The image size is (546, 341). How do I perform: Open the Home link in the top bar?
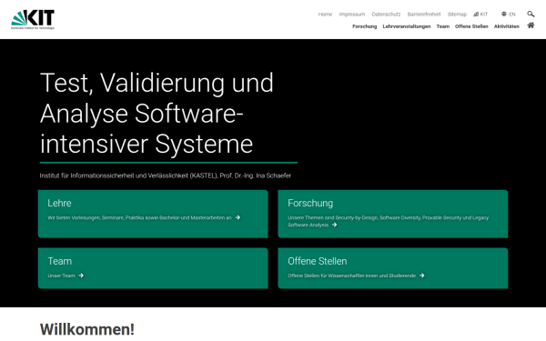pos(325,15)
